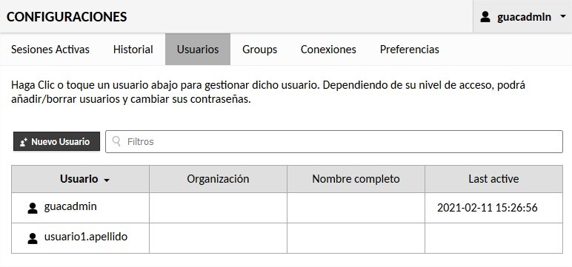This screenshot has height=267, width=572.
Task: Open the Historial tab
Action: [133, 49]
